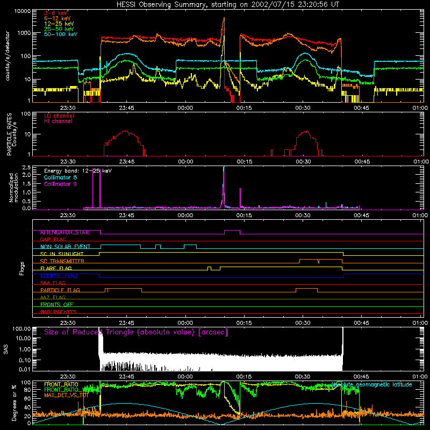Select the Collimator 8 legend label
The width and height of the screenshot is (430, 430).
tap(60, 177)
